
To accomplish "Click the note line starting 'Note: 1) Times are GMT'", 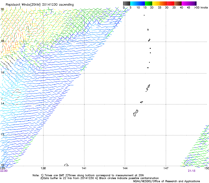I will pos(88,175).
